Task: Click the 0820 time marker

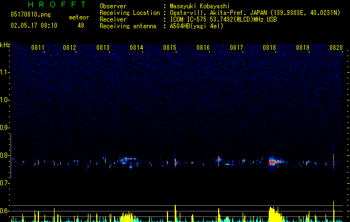Action: coord(336,48)
